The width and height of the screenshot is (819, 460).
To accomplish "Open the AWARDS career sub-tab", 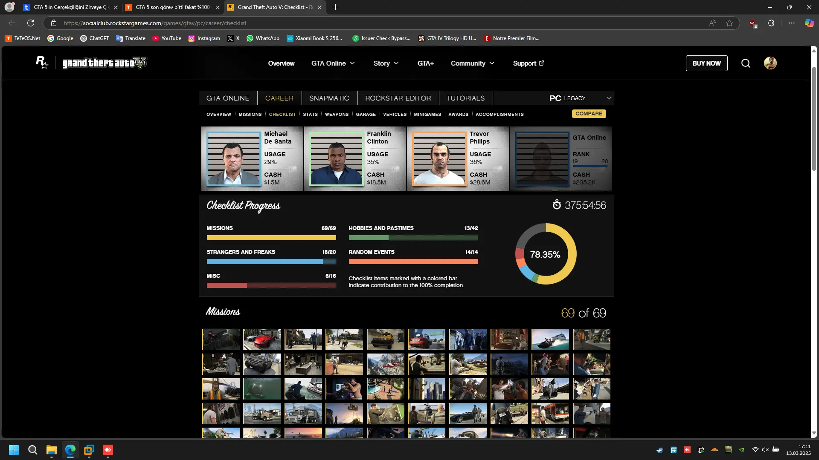I will pyautogui.click(x=458, y=115).
